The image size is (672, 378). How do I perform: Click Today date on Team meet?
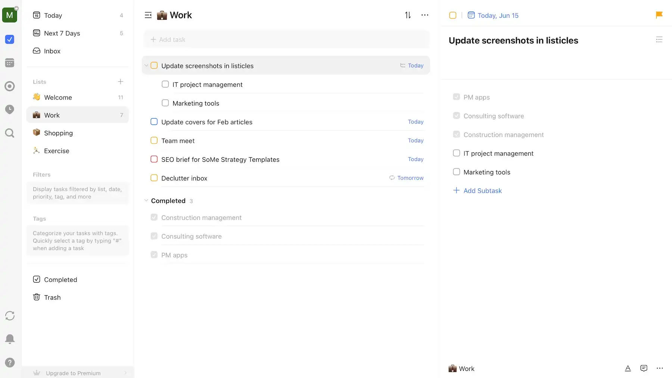click(x=416, y=141)
